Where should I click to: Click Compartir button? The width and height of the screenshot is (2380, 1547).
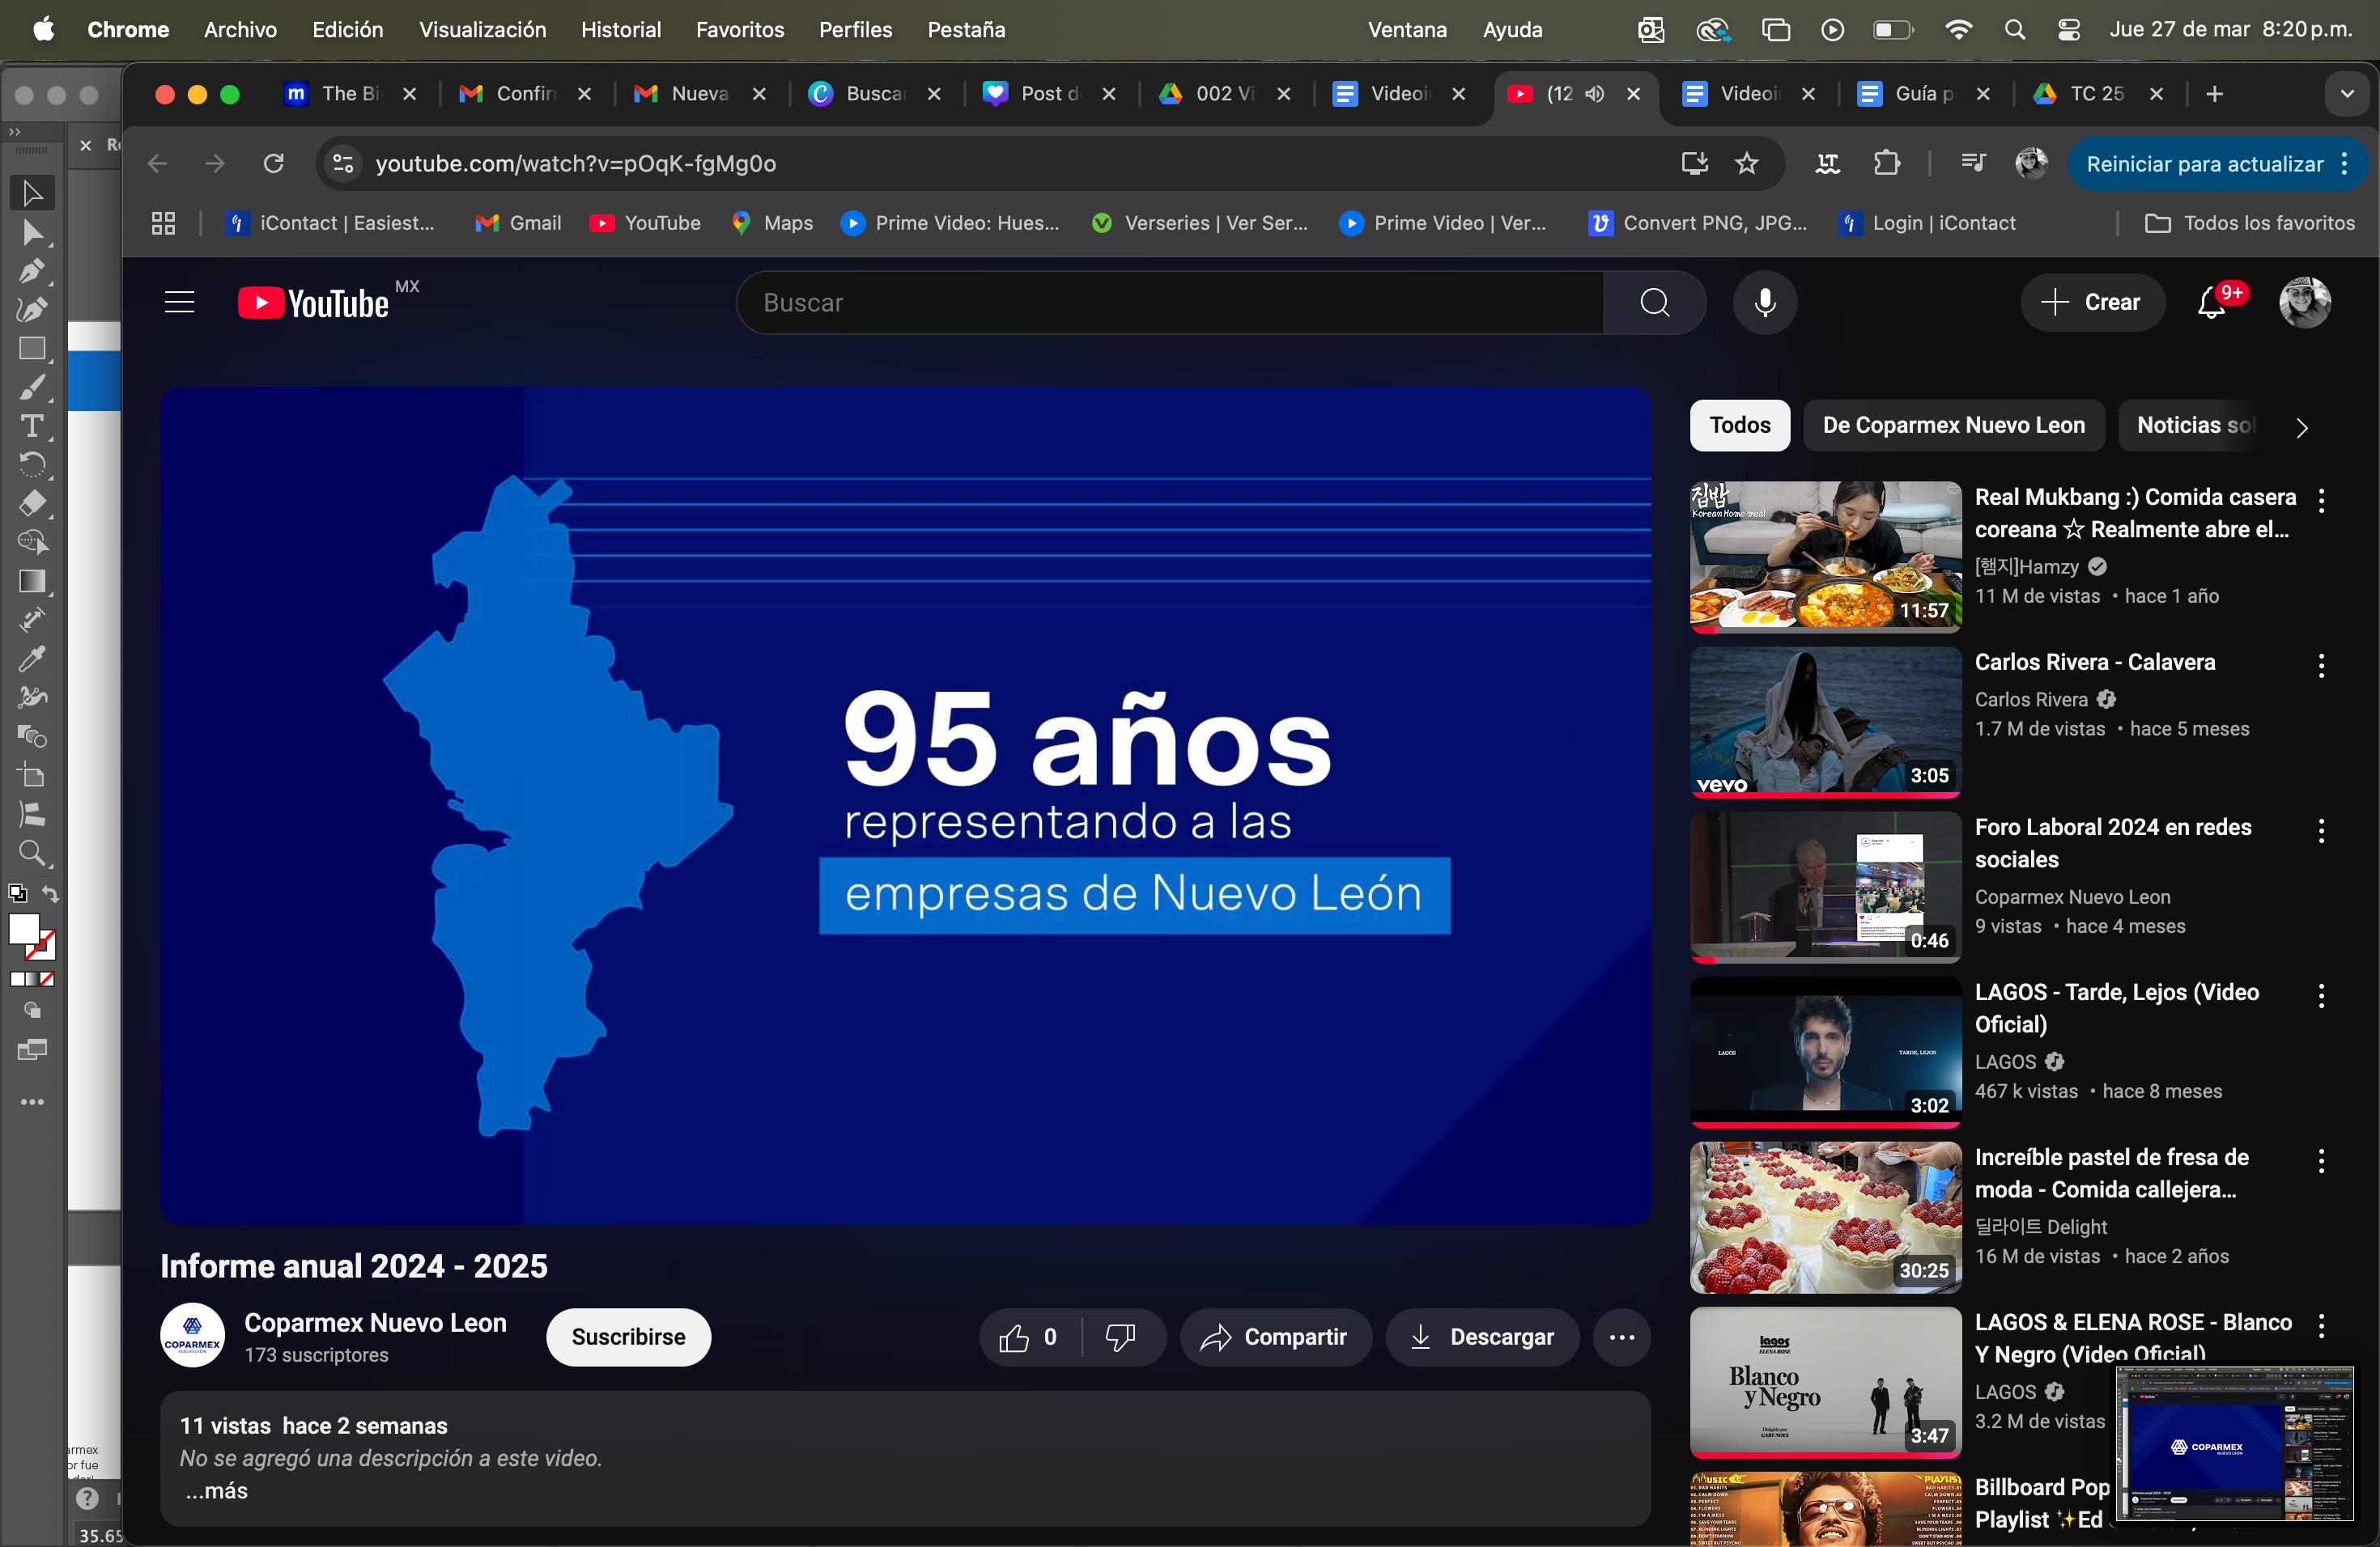click(1276, 1337)
